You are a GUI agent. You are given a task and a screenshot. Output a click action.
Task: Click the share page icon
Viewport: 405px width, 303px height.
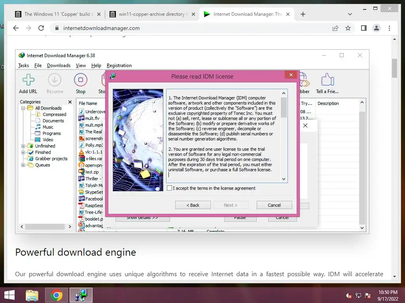[x=335, y=28]
